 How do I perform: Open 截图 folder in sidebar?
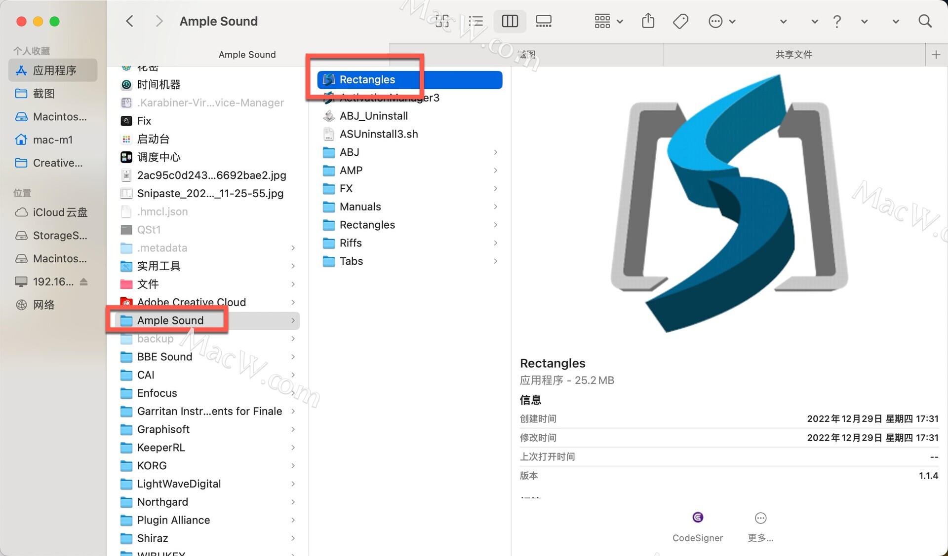(x=53, y=94)
